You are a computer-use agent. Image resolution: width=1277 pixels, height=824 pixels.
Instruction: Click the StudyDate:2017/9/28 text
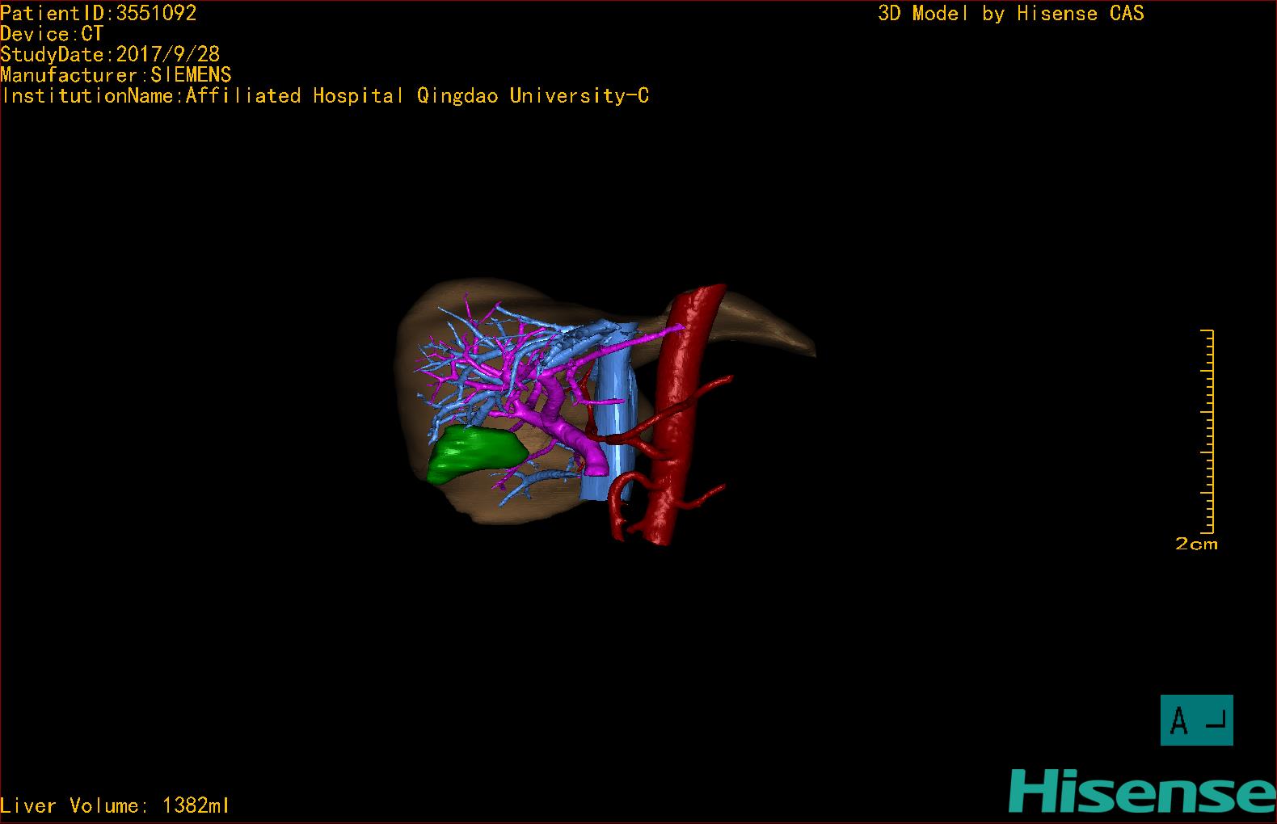[110, 54]
